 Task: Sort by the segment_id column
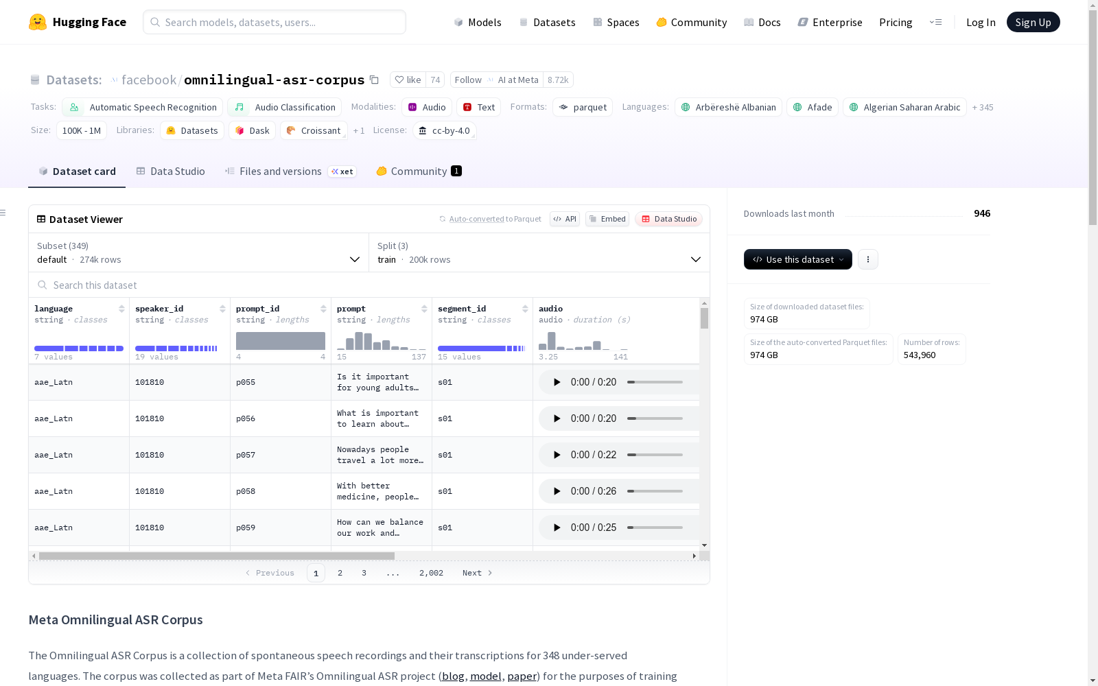click(x=525, y=309)
